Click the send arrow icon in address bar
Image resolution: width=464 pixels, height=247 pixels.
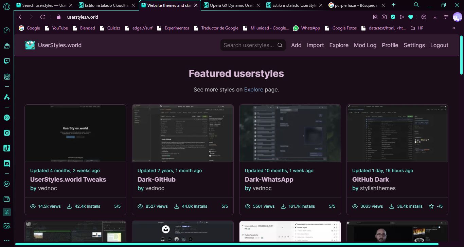pos(402,17)
